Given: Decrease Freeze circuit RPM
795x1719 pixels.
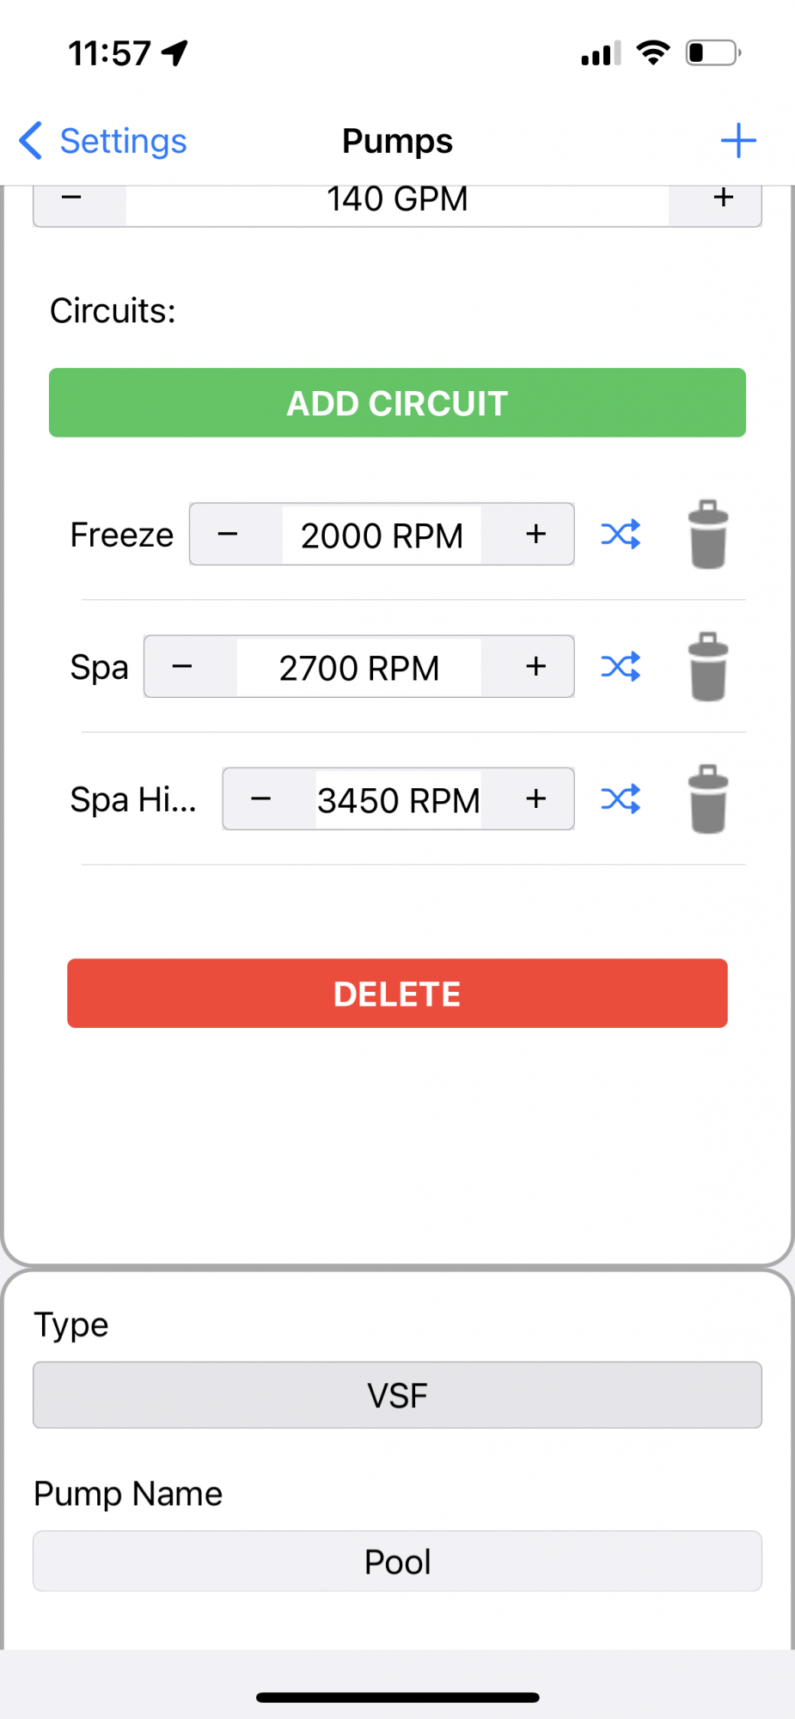Looking at the screenshot, I should (x=228, y=534).
